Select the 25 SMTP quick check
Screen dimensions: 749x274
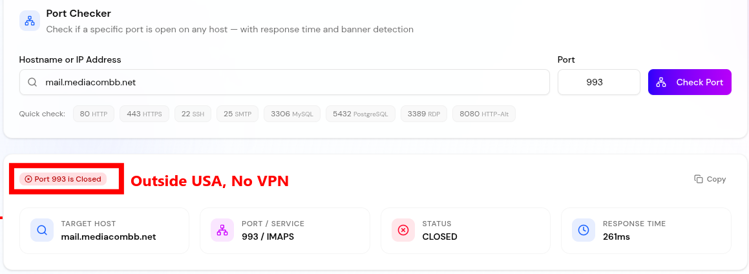click(237, 114)
